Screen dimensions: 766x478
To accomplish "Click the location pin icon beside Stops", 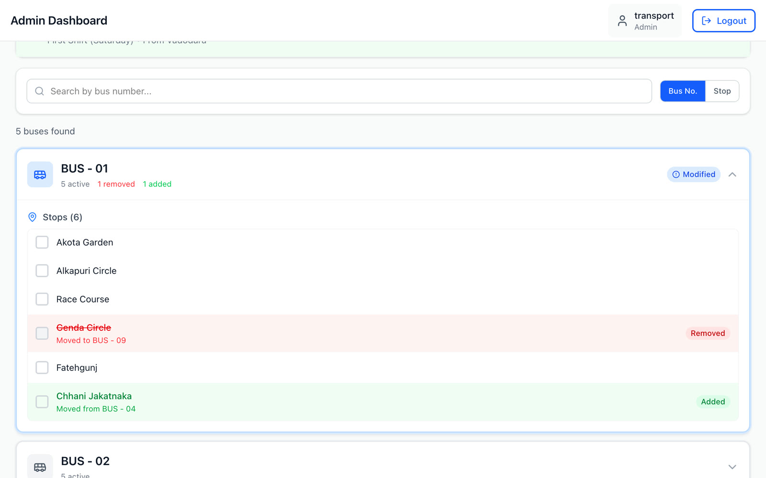I will (x=33, y=217).
